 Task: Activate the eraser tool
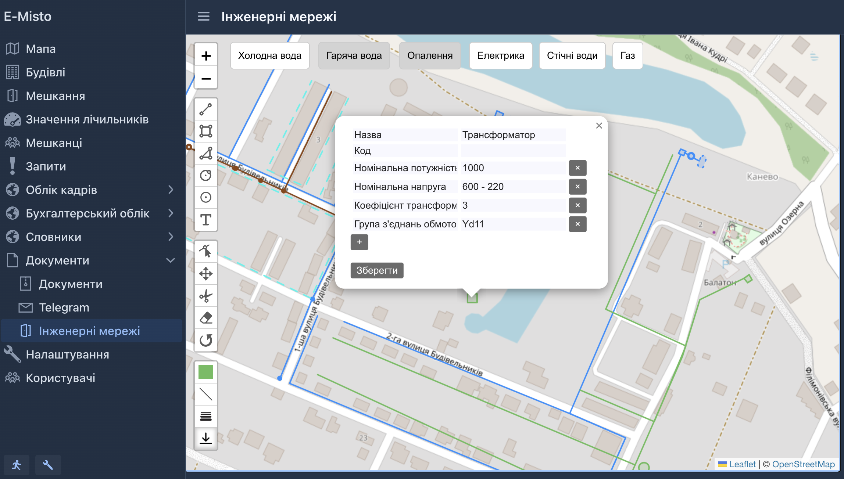(x=205, y=318)
